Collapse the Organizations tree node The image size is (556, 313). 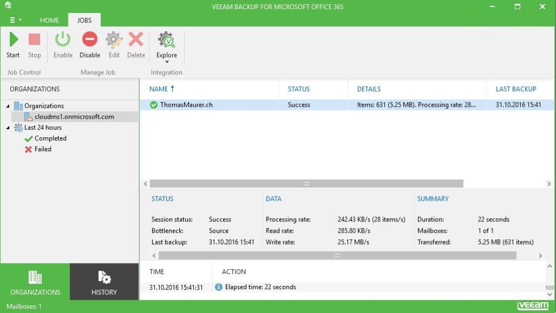(x=8, y=106)
